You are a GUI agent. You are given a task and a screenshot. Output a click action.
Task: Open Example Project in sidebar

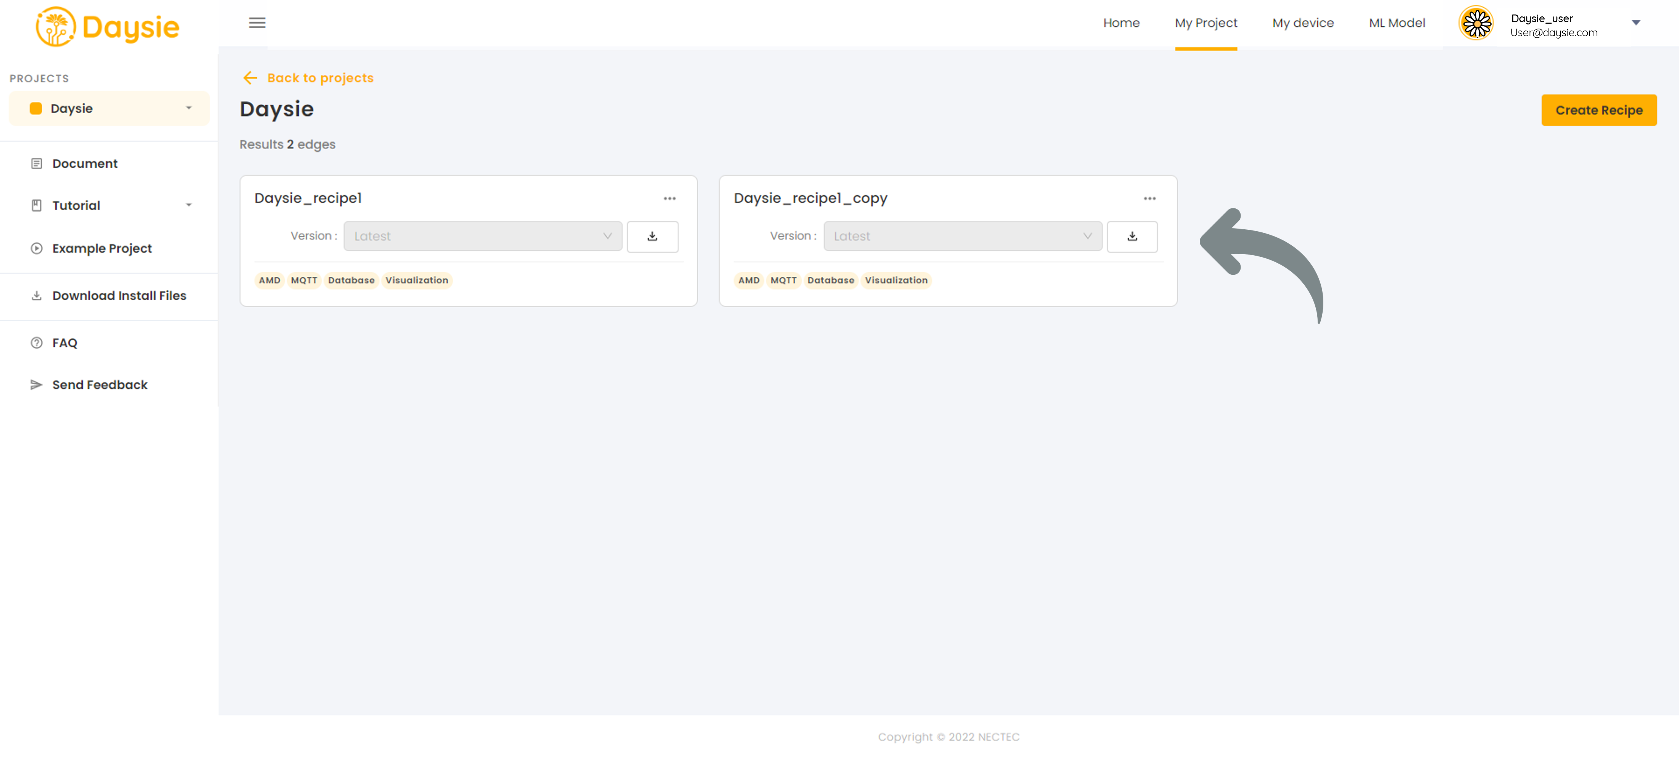tap(102, 248)
